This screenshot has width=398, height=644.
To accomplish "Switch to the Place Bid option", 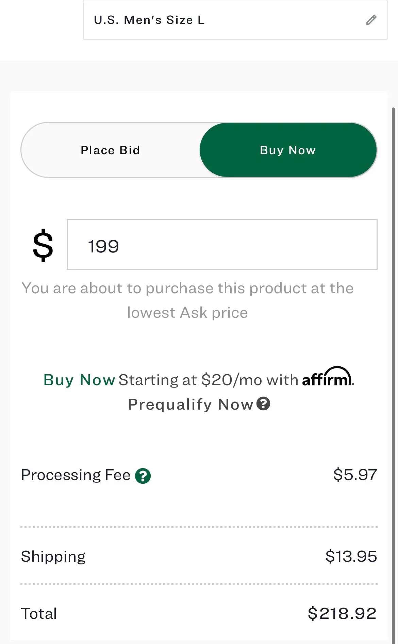I will pyautogui.click(x=110, y=150).
